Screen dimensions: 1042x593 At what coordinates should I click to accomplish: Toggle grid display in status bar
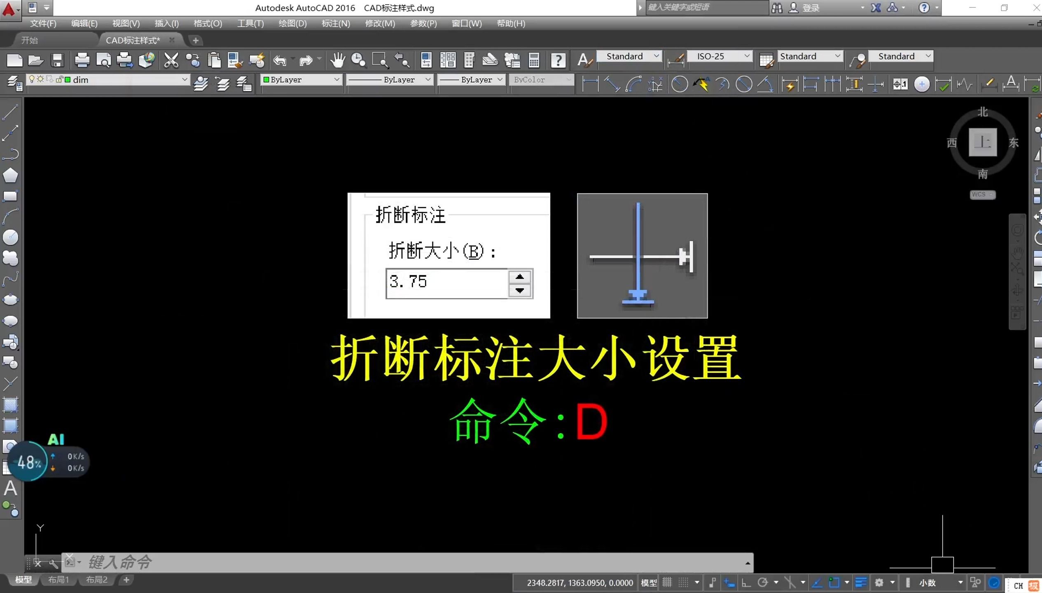[x=667, y=582]
